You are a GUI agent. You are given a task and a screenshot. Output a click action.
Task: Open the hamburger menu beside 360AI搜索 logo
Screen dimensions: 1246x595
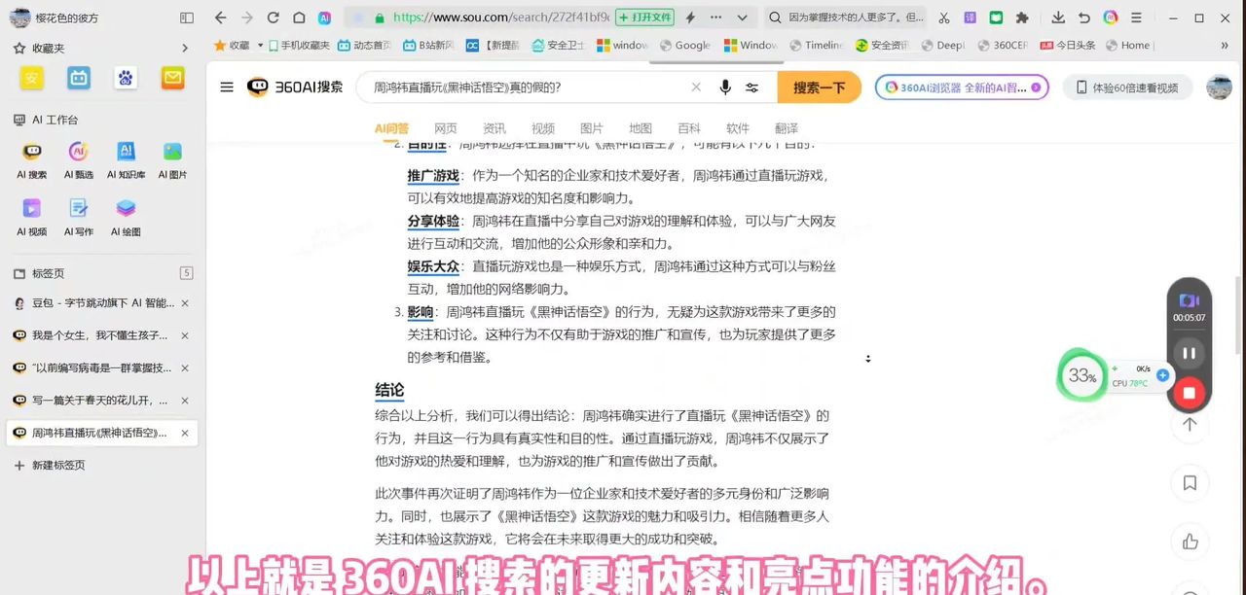(226, 87)
